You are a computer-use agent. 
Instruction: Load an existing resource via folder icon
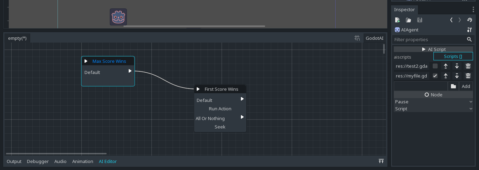click(408, 20)
